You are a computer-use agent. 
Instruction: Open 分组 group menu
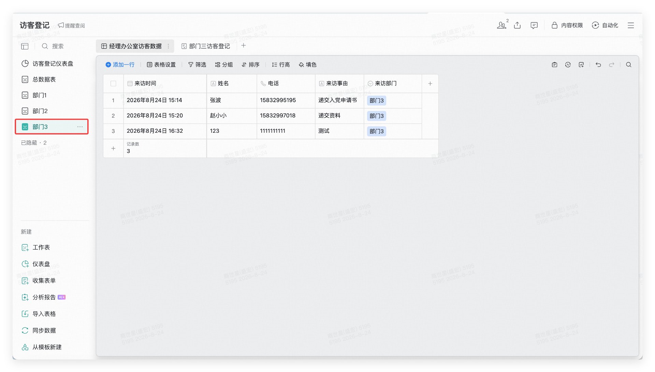click(224, 65)
